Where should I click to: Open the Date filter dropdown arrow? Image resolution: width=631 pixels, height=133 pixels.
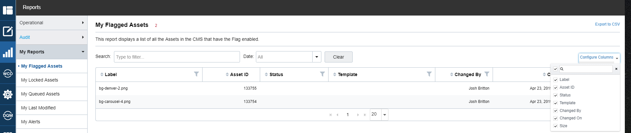coord(316,57)
